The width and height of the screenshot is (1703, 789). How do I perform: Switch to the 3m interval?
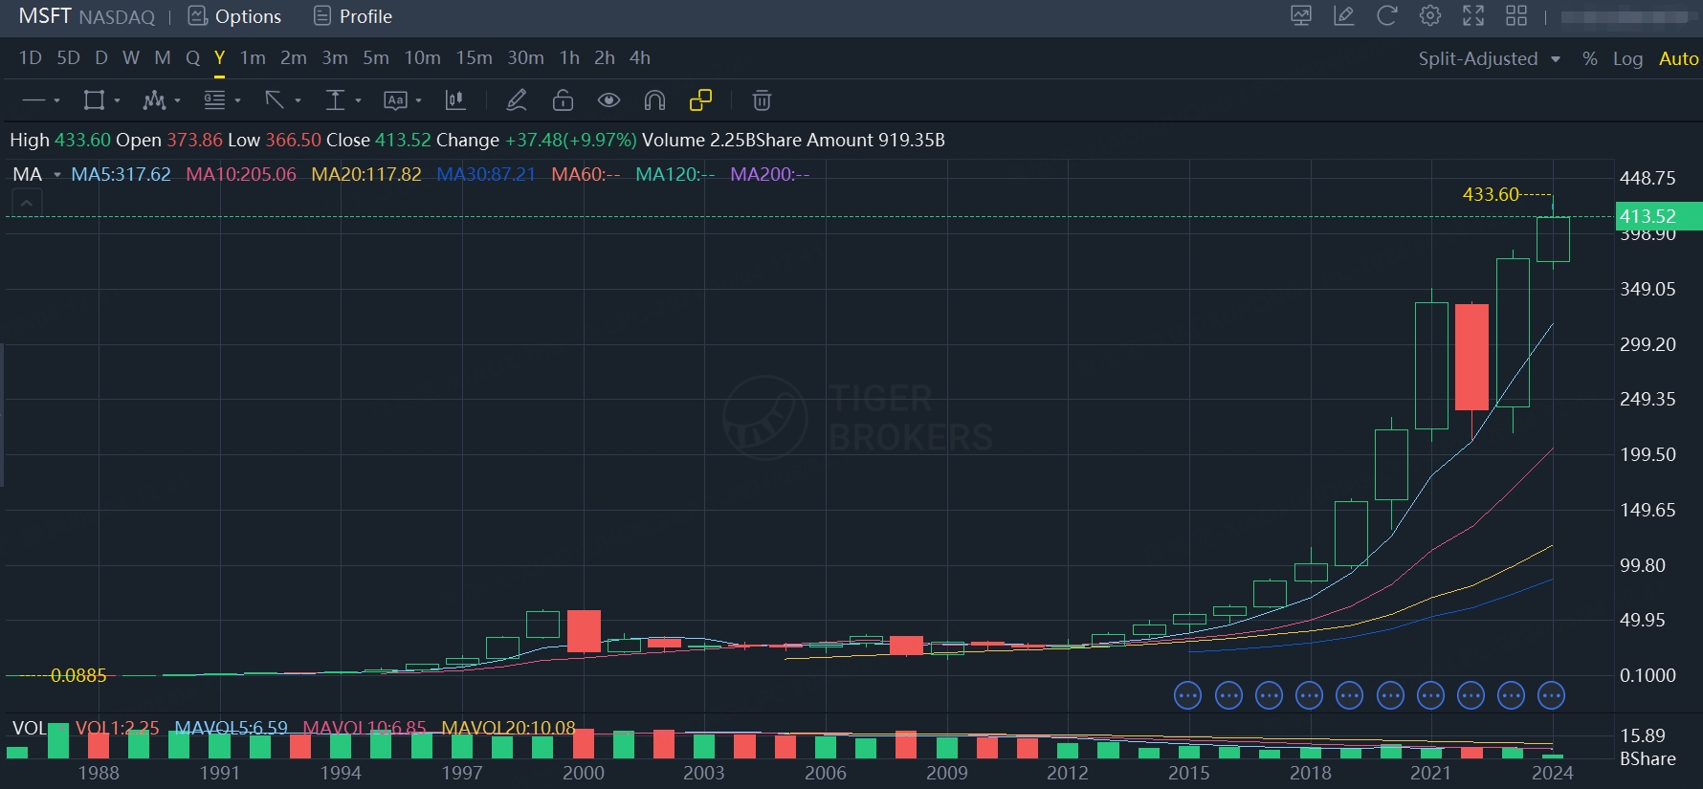click(x=335, y=57)
